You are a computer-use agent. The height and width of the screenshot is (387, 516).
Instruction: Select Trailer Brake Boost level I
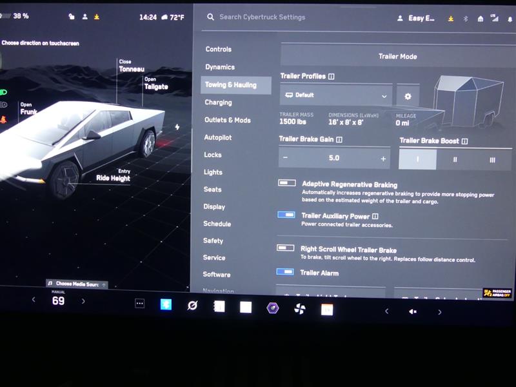pos(417,159)
